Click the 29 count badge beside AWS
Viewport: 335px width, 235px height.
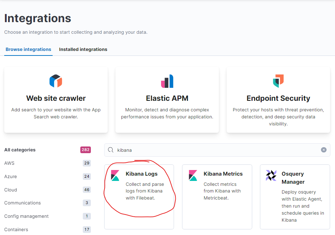[87, 163]
